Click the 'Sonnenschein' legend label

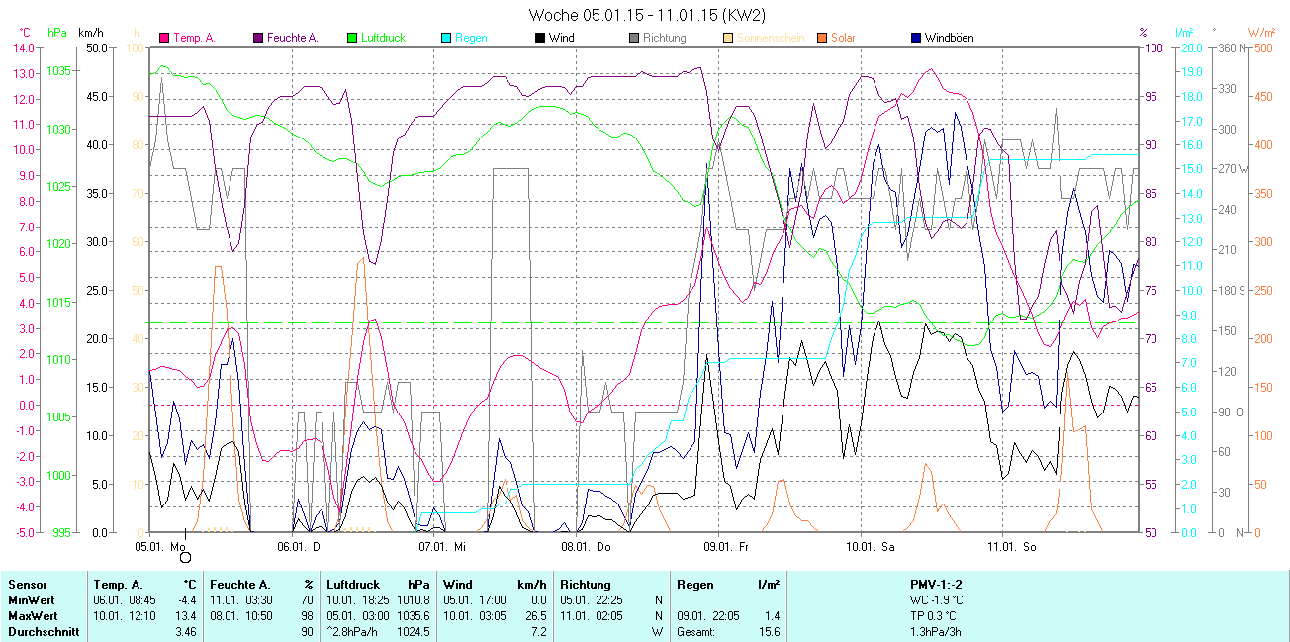[x=769, y=39]
